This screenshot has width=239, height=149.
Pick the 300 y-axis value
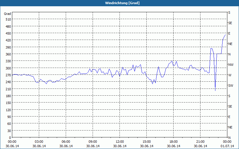(x=8, y=68)
